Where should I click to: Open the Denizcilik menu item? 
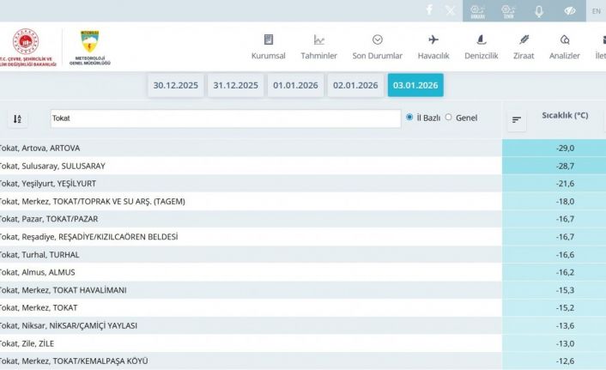coord(481,47)
